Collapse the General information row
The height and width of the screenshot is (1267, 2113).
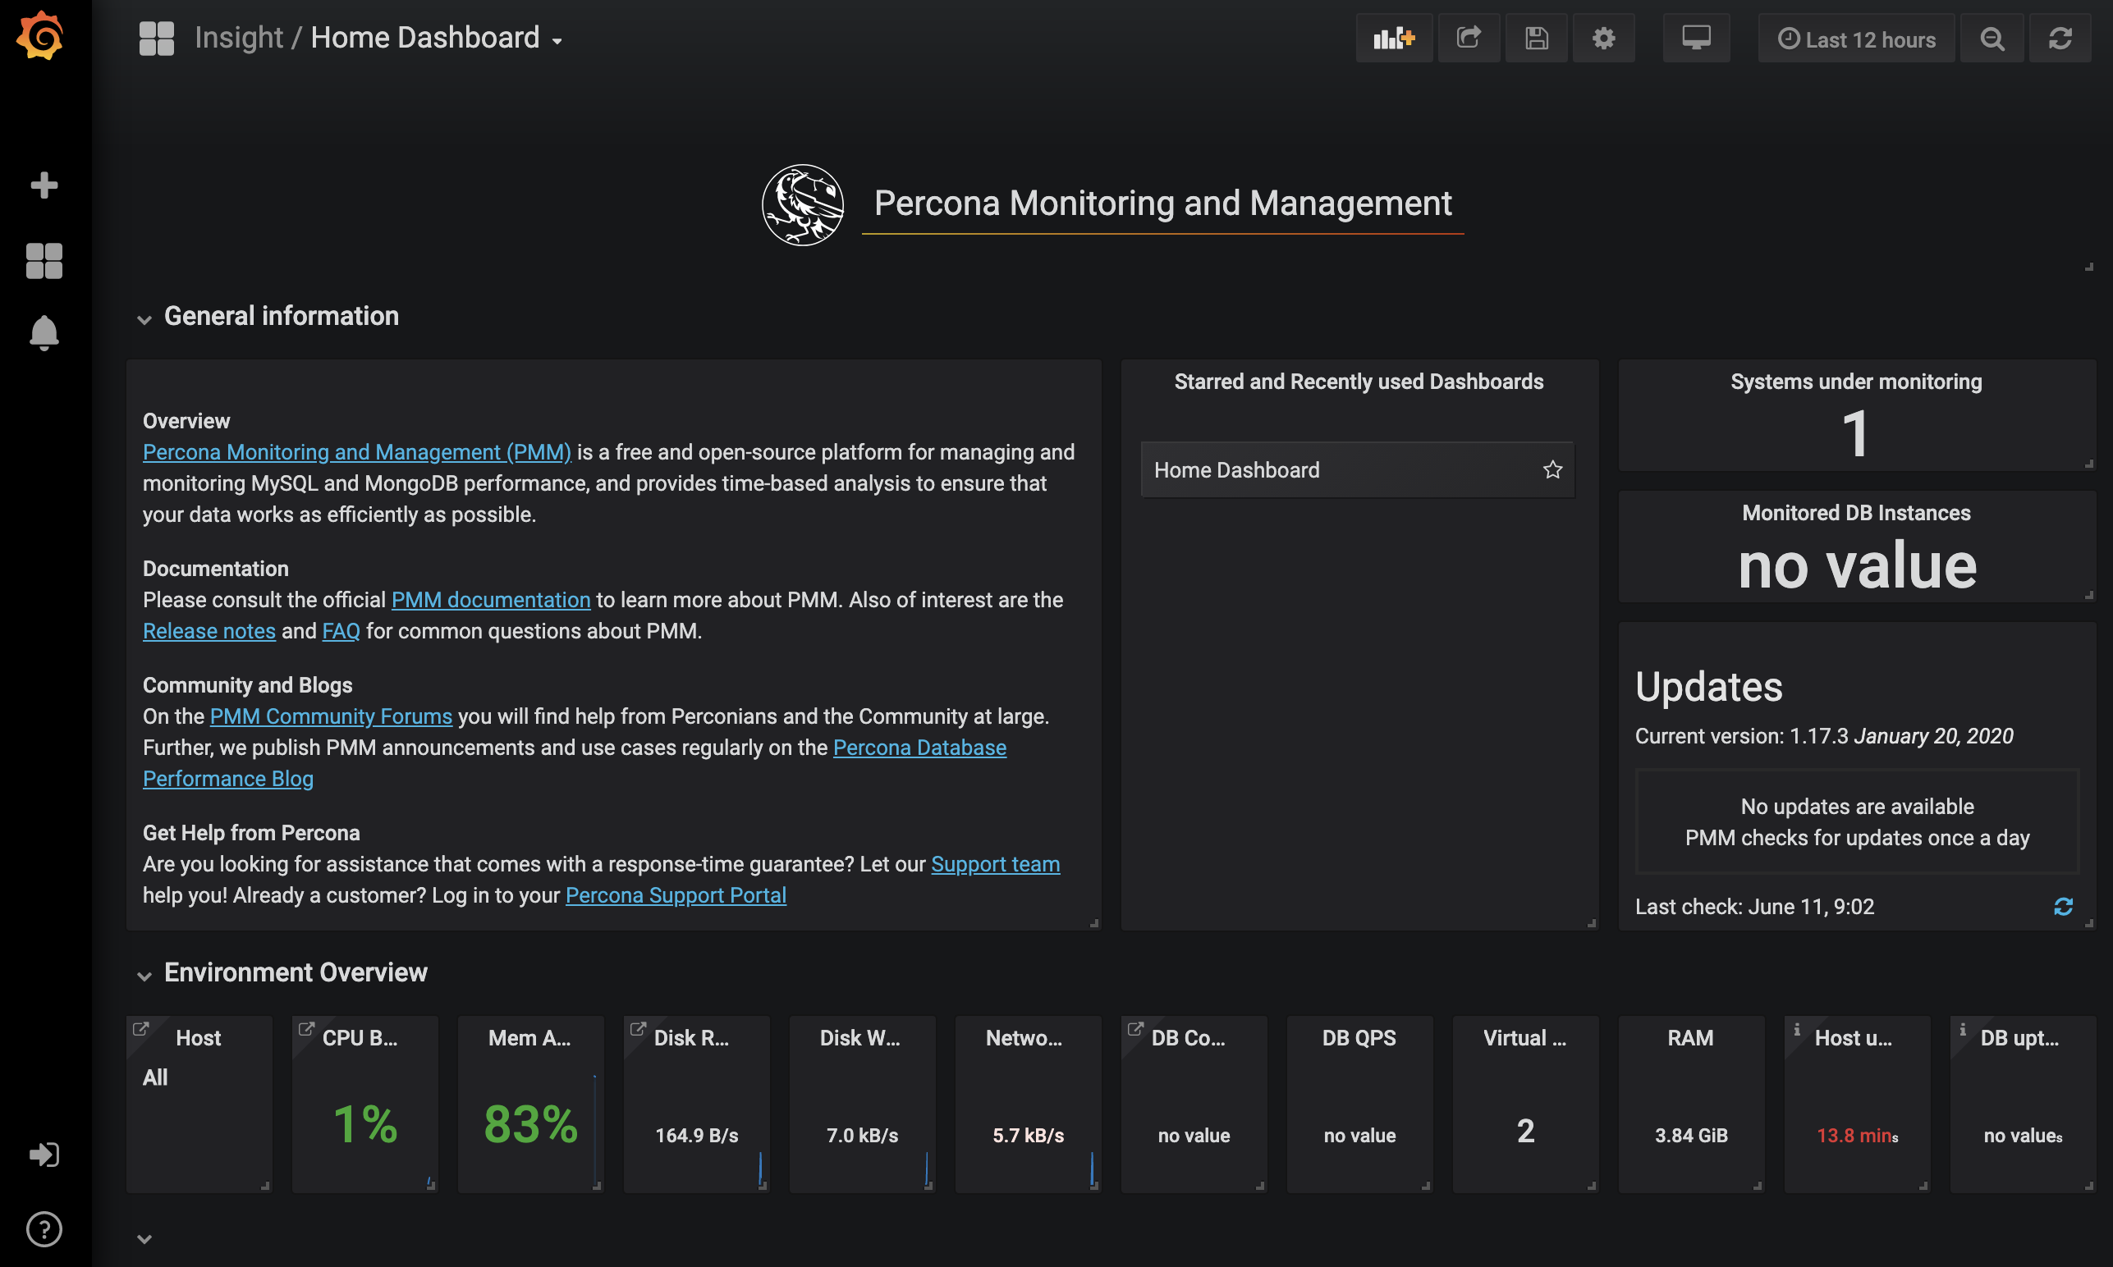pyautogui.click(x=281, y=317)
